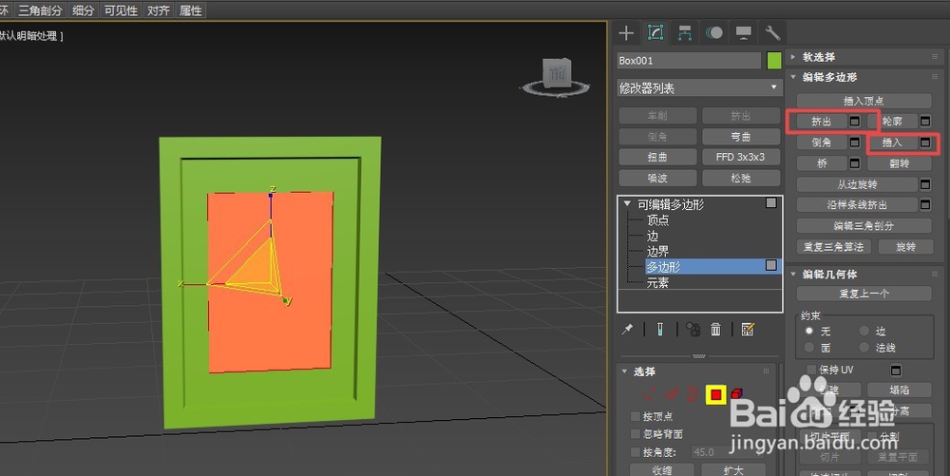Open the Display command panel tab

tap(744, 32)
